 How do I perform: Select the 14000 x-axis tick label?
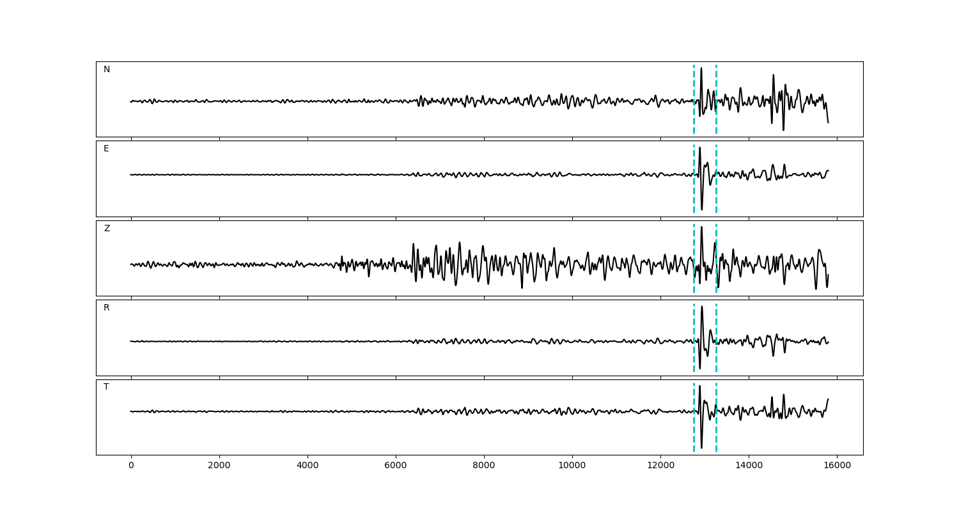pyautogui.click(x=749, y=466)
